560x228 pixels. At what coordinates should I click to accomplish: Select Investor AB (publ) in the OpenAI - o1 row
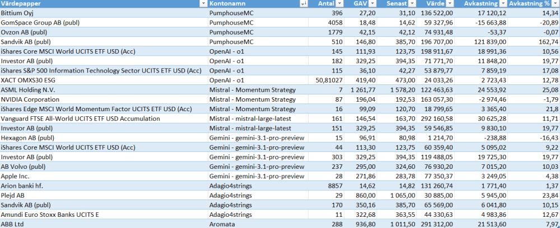pos(104,61)
